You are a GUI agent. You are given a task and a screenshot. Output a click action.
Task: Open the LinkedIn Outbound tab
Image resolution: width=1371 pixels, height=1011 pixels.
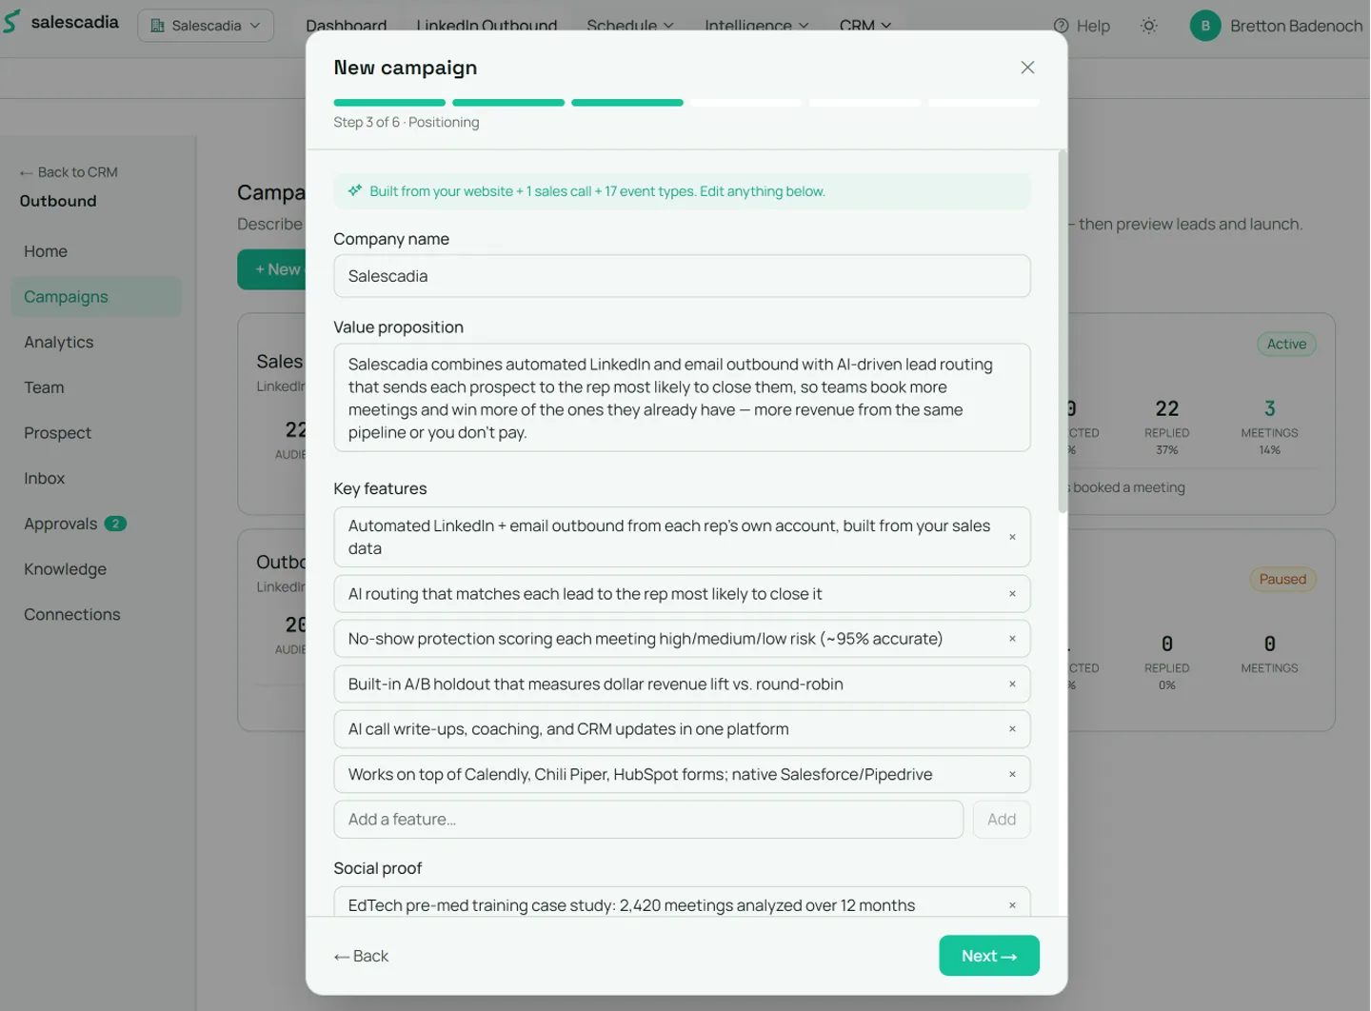pyautogui.click(x=487, y=26)
